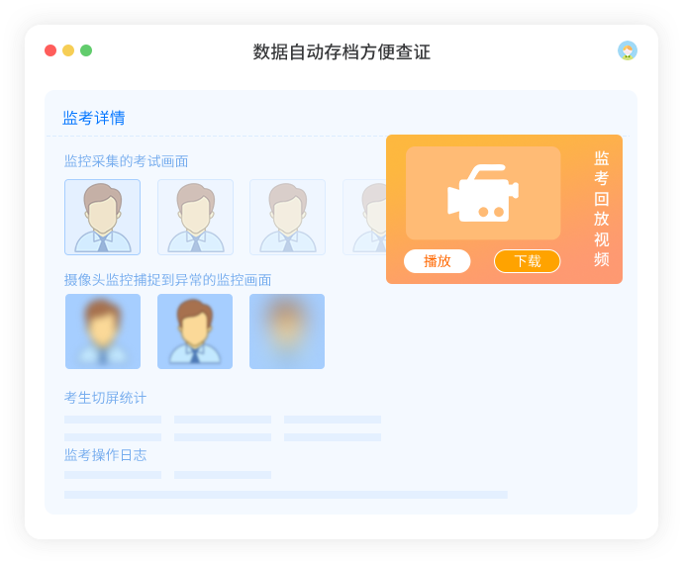Click the red close window button
Screen dimensions: 684x565
pos(50,50)
